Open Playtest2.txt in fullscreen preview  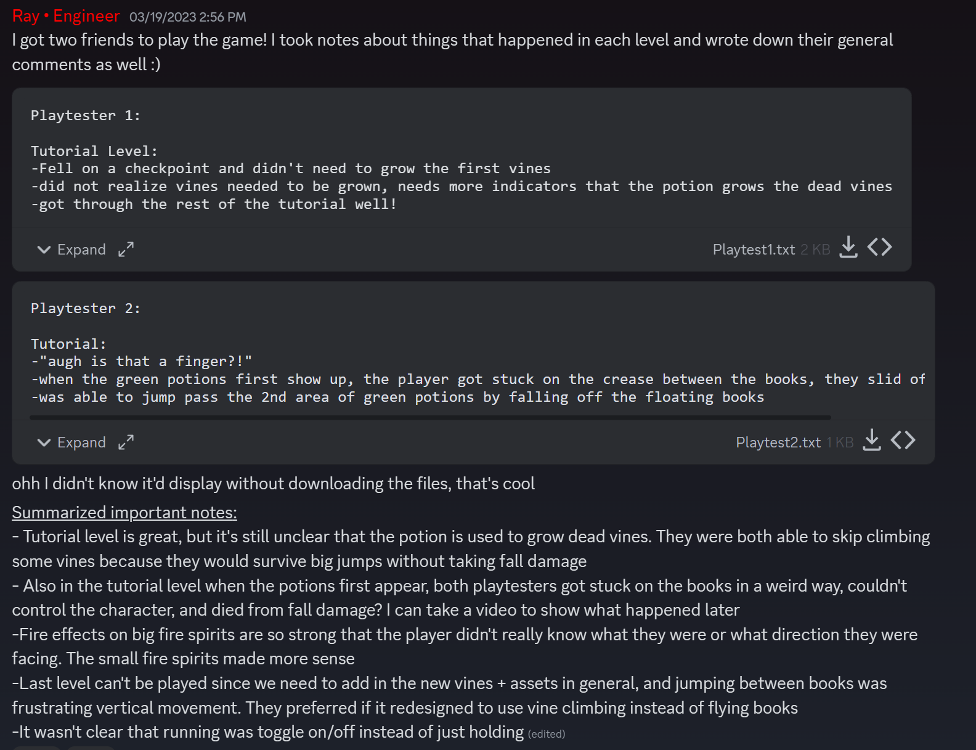[x=126, y=442]
